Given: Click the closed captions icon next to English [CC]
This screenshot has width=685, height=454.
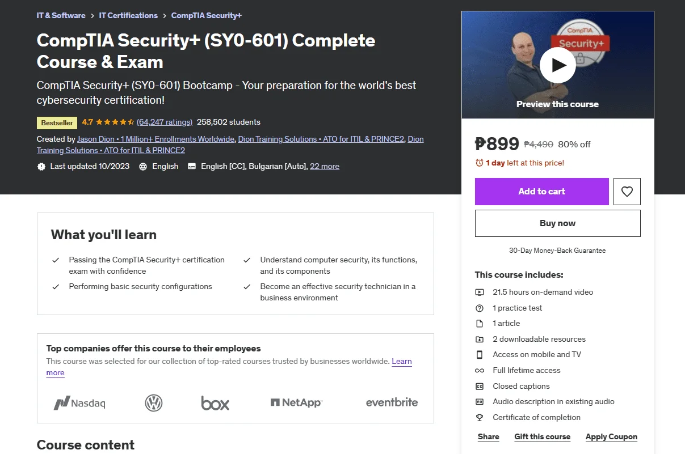Looking at the screenshot, I should (192, 167).
